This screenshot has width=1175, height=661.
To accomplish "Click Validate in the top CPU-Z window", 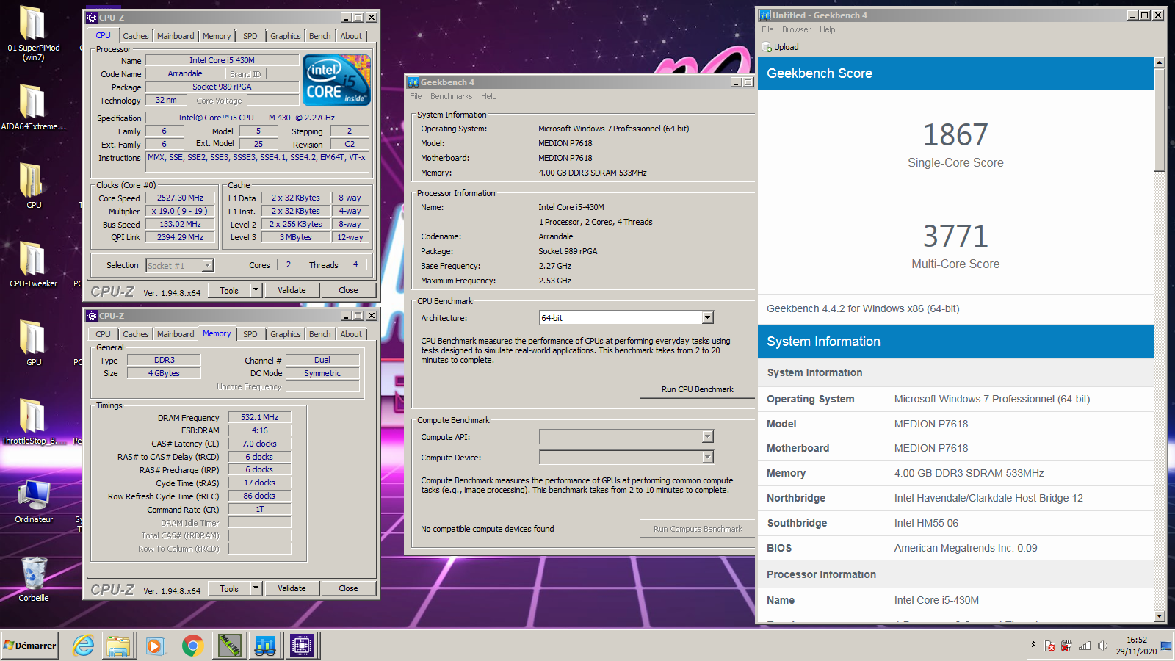I will point(292,290).
